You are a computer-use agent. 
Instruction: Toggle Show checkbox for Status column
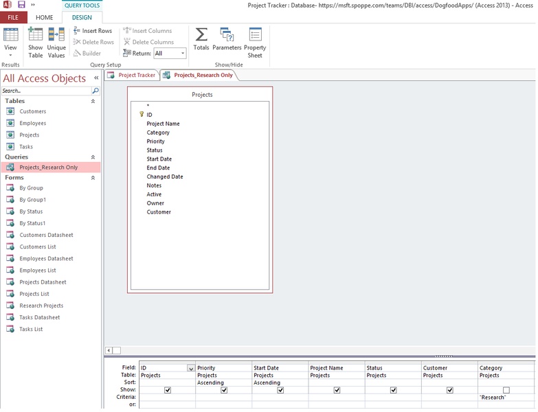coord(393,390)
